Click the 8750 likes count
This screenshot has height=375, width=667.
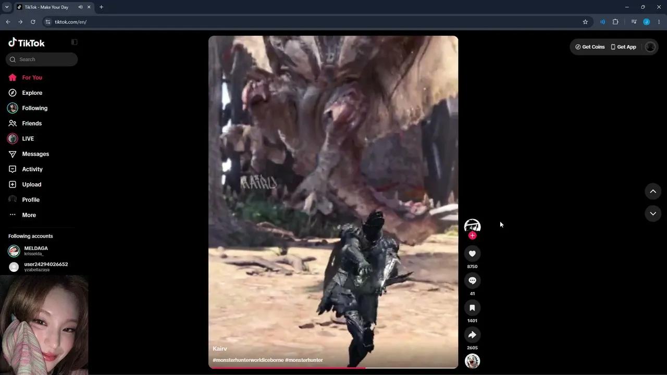(472, 267)
